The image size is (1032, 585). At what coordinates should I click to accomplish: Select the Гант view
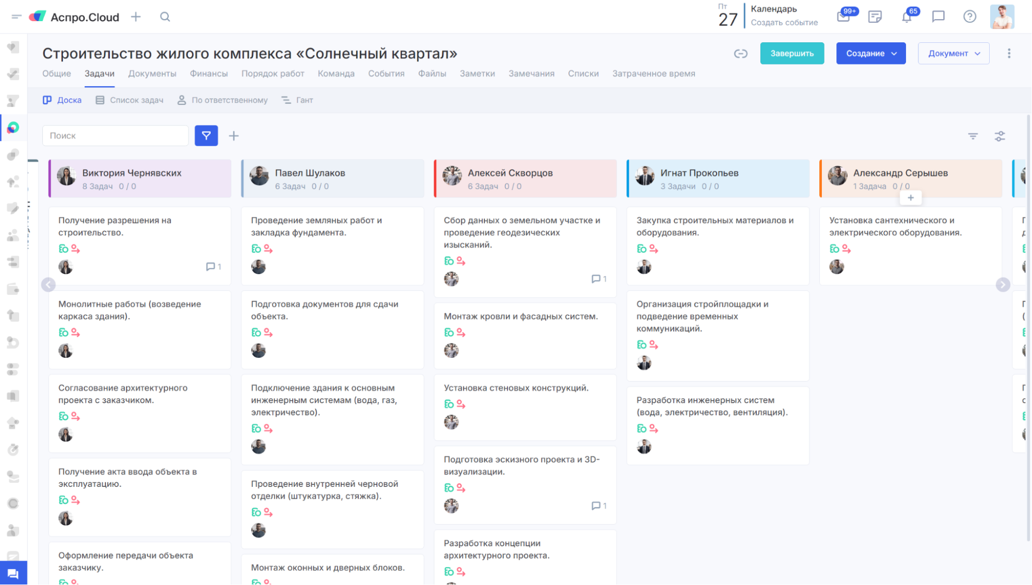(297, 100)
